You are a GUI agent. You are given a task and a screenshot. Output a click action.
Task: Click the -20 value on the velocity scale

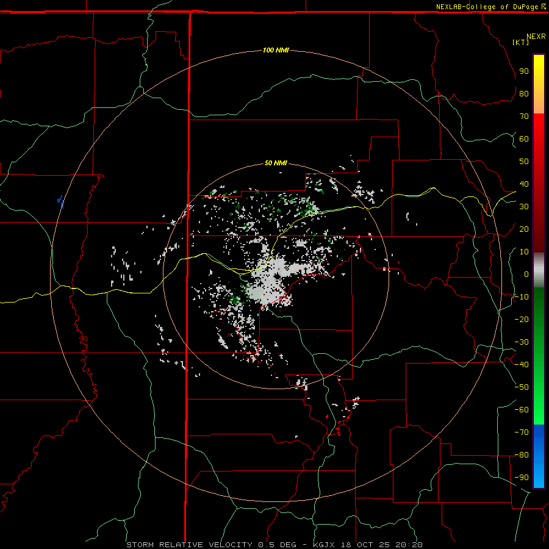(522, 319)
